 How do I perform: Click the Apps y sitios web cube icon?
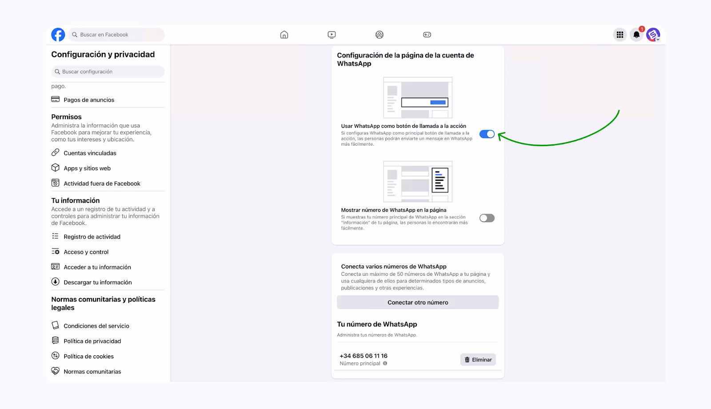[x=56, y=167]
